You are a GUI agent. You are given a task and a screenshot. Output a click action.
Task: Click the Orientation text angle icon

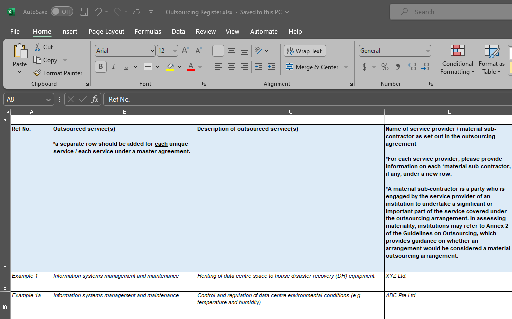(258, 51)
